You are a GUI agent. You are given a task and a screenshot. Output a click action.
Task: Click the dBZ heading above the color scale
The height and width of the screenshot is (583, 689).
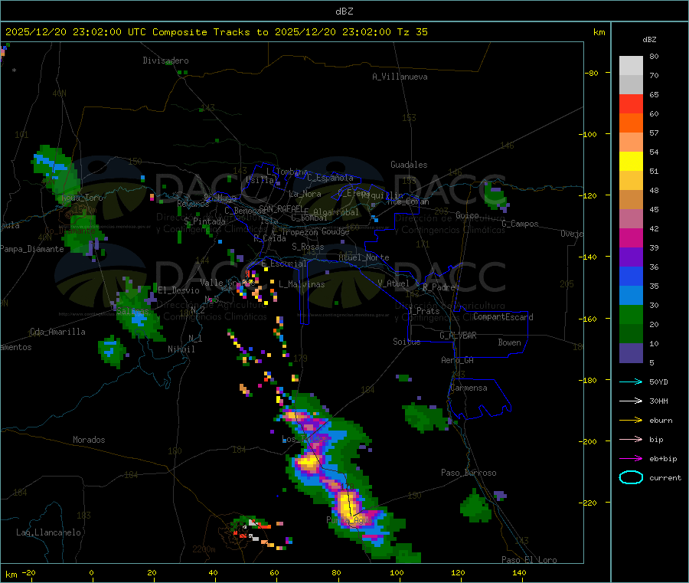pyautogui.click(x=649, y=40)
